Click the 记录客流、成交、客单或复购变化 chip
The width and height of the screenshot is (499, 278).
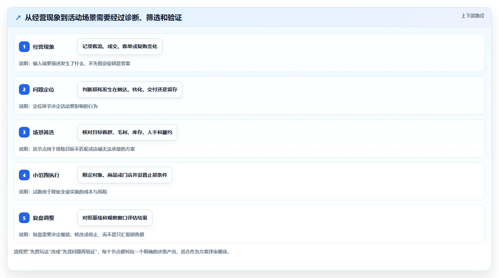click(x=120, y=47)
